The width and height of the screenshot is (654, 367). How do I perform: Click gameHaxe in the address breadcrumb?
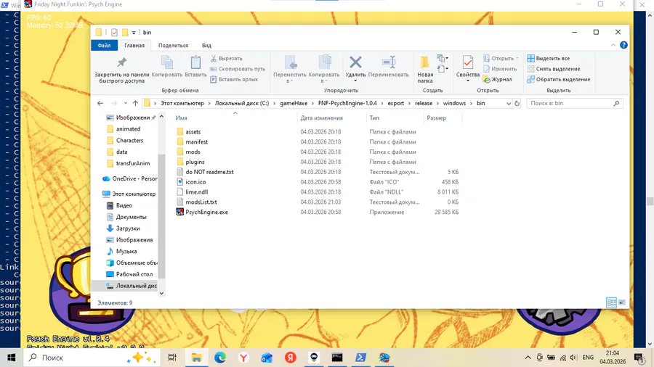point(294,103)
